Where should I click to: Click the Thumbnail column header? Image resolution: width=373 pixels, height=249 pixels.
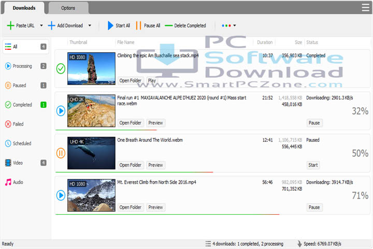click(78, 42)
